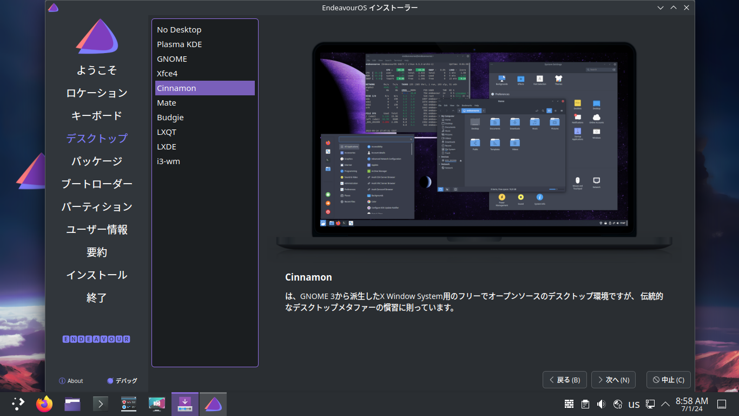This screenshot has height=416, width=739.
Task: Launch Firefox from the taskbar
Action: (44, 404)
